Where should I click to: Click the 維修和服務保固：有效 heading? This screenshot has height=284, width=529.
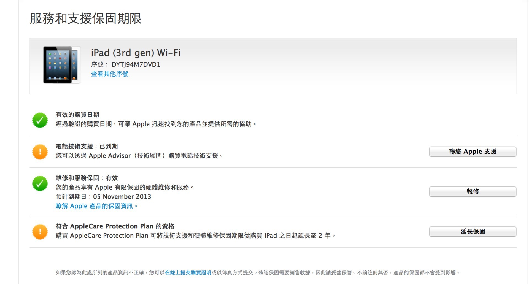point(87,178)
